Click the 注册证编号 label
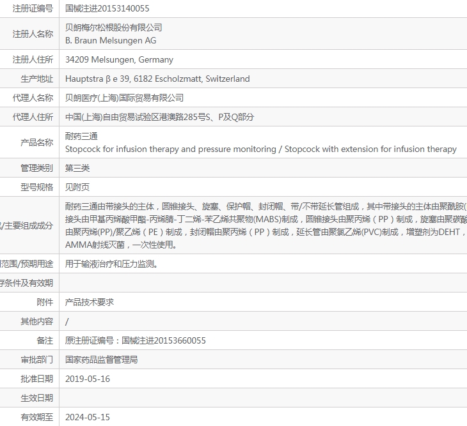467x426 pixels. click(x=33, y=8)
